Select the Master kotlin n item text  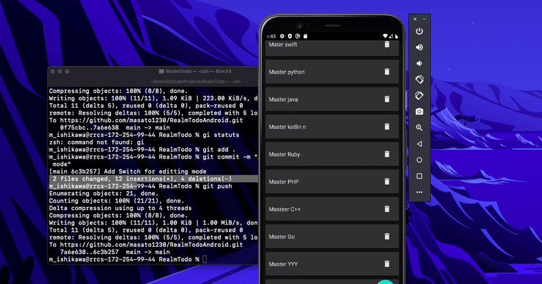(287, 127)
